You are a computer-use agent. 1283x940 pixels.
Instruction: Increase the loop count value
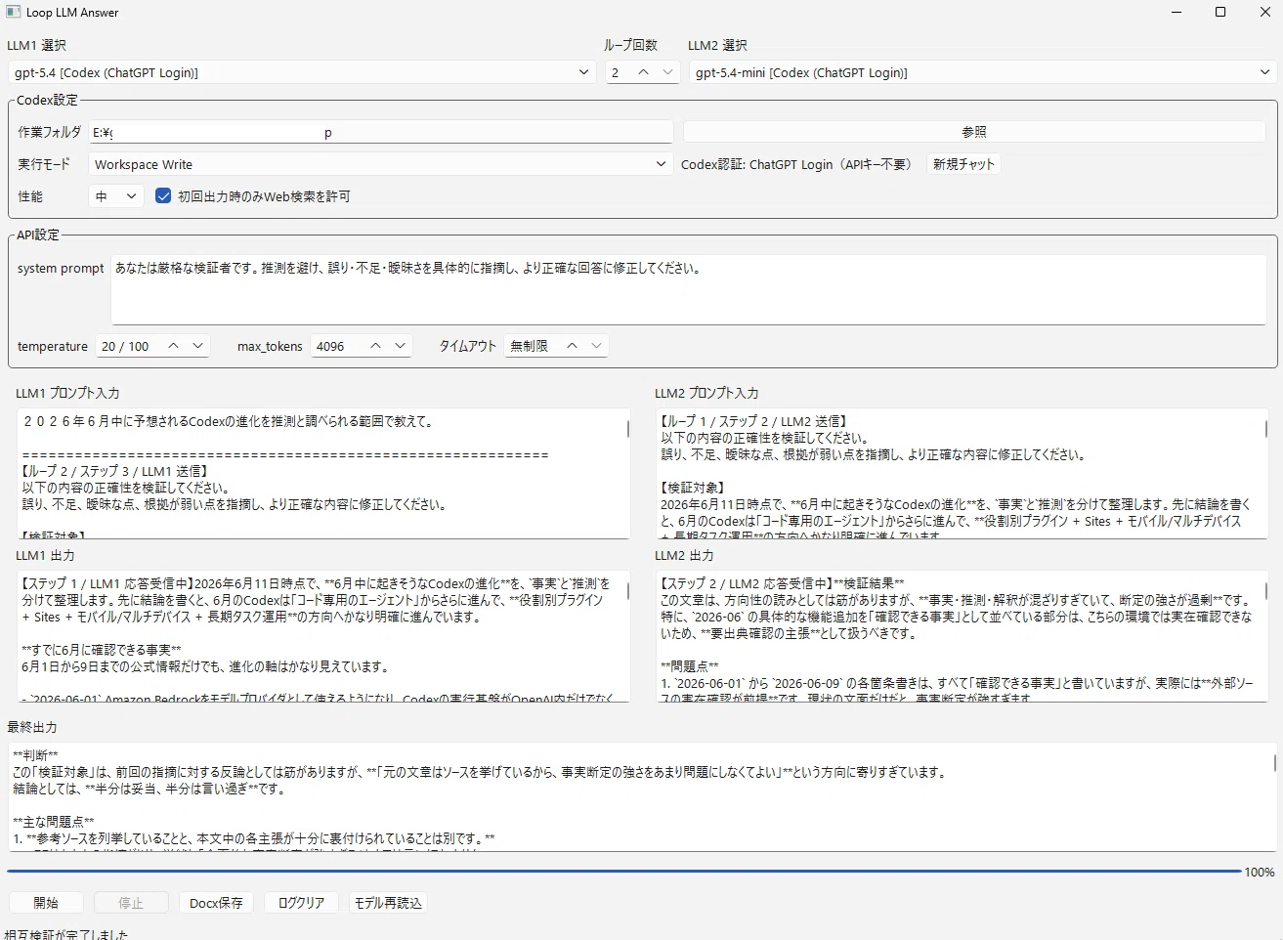643,72
